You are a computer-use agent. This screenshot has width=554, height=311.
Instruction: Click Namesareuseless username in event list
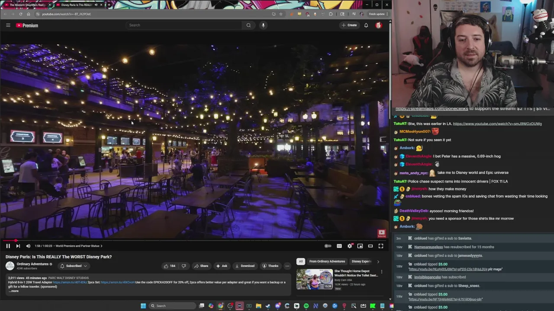point(428,247)
